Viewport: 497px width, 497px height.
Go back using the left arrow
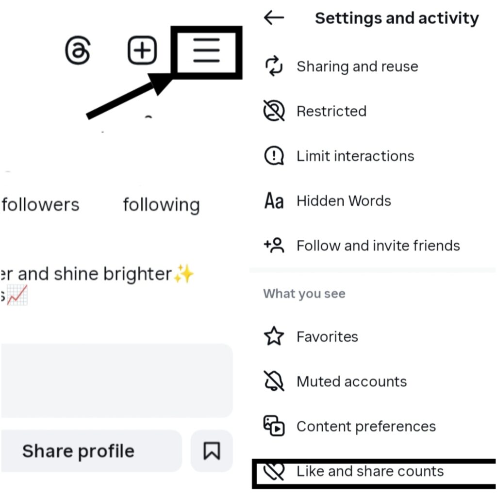[x=274, y=18]
